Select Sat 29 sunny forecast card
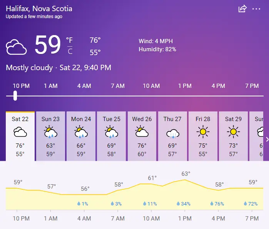269x229 pixels. (233, 136)
